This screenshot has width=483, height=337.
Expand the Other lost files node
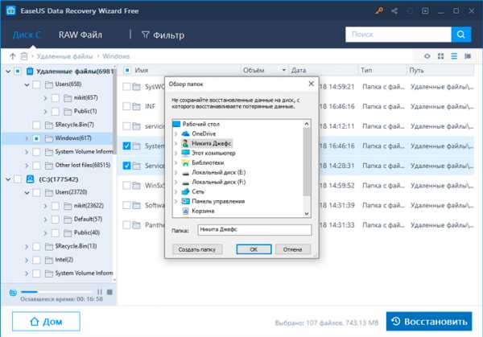click(27, 165)
